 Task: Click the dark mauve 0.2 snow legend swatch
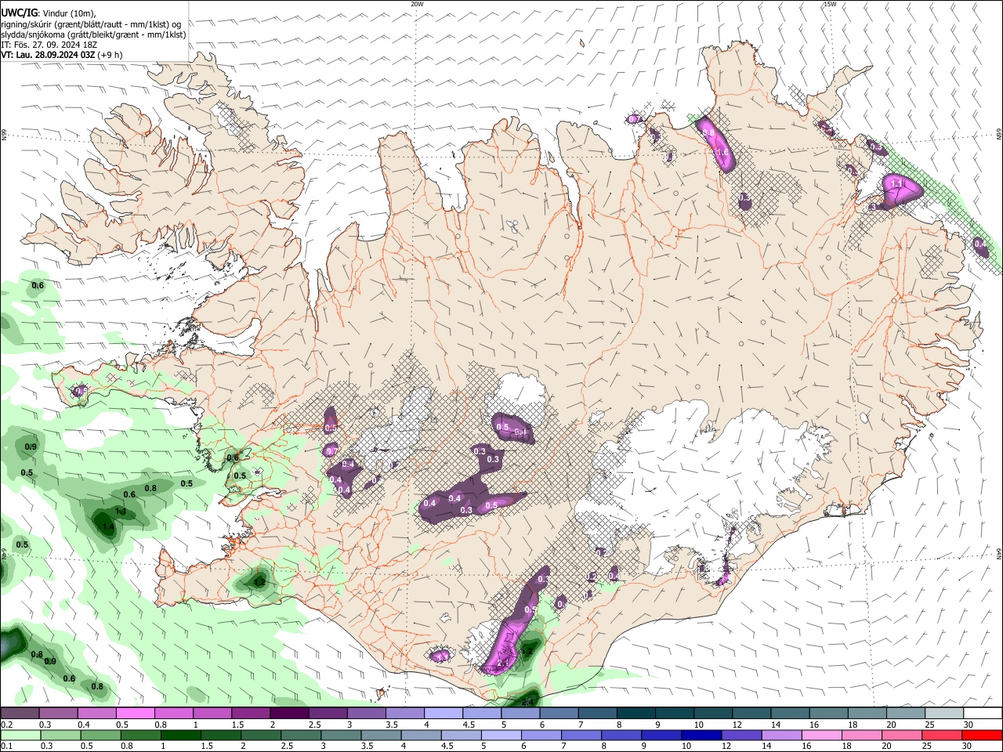pyautogui.click(x=20, y=714)
